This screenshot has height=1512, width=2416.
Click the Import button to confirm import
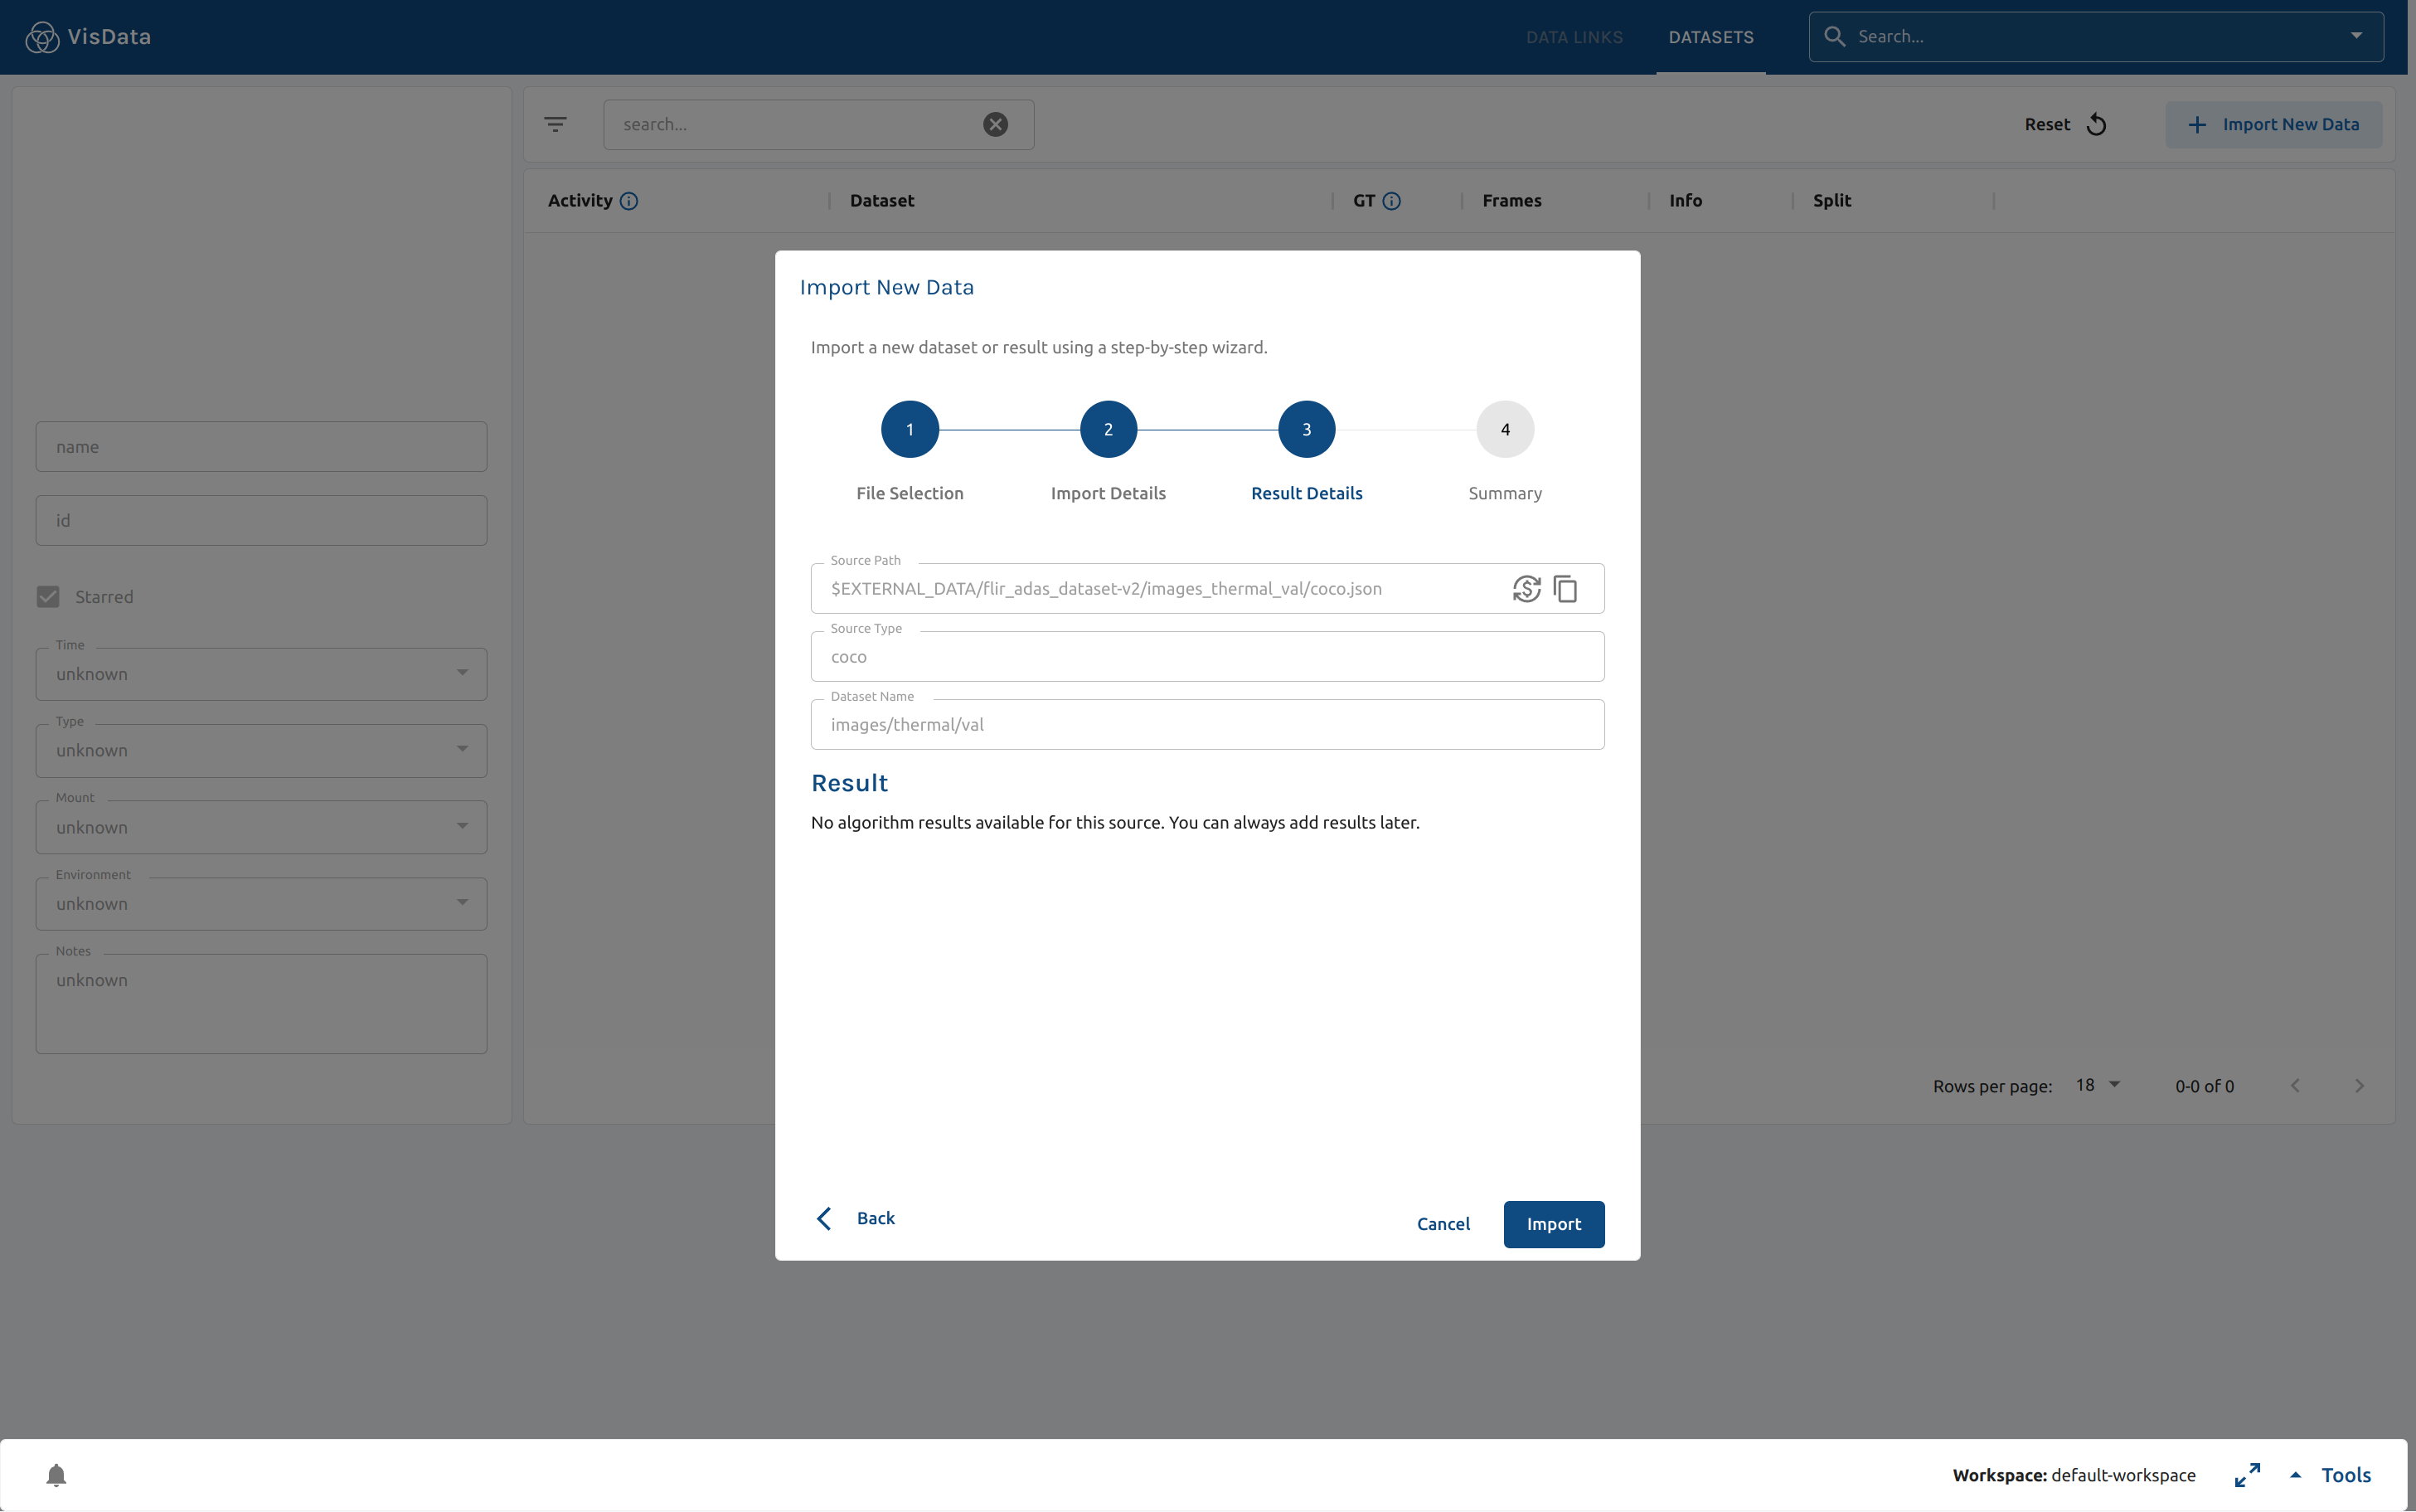tap(1553, 1223)
